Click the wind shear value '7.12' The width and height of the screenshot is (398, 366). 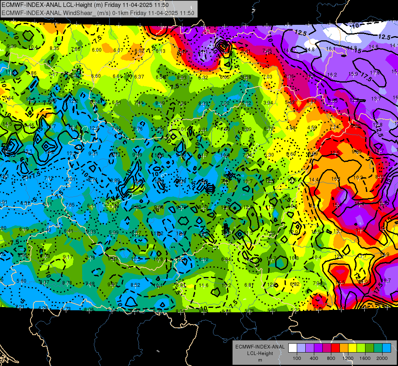coord(49,178)
